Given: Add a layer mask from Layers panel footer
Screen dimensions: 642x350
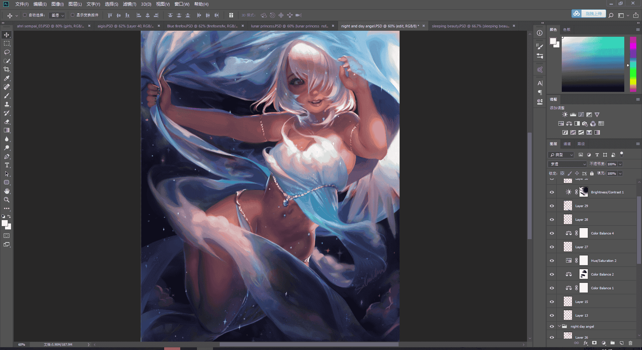Looking at the screenshot, I should pyautogui.click(x=594, y=343).
